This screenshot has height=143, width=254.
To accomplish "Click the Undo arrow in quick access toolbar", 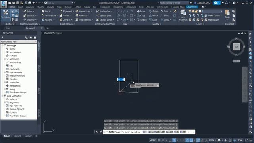I will [x=34, y=3].
